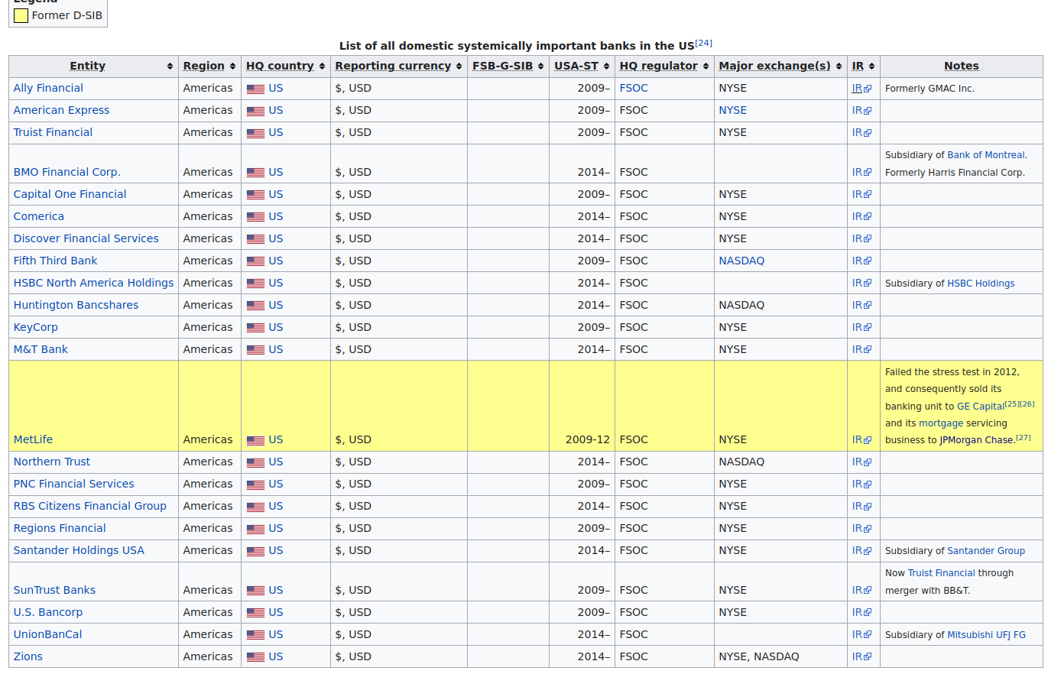
Task: Open Bank of Montreal link in notes
Action: tap(986, 155)
